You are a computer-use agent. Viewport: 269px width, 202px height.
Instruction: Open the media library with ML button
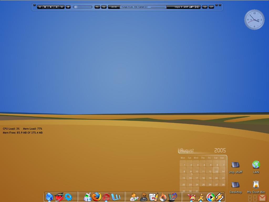point(104,7)
